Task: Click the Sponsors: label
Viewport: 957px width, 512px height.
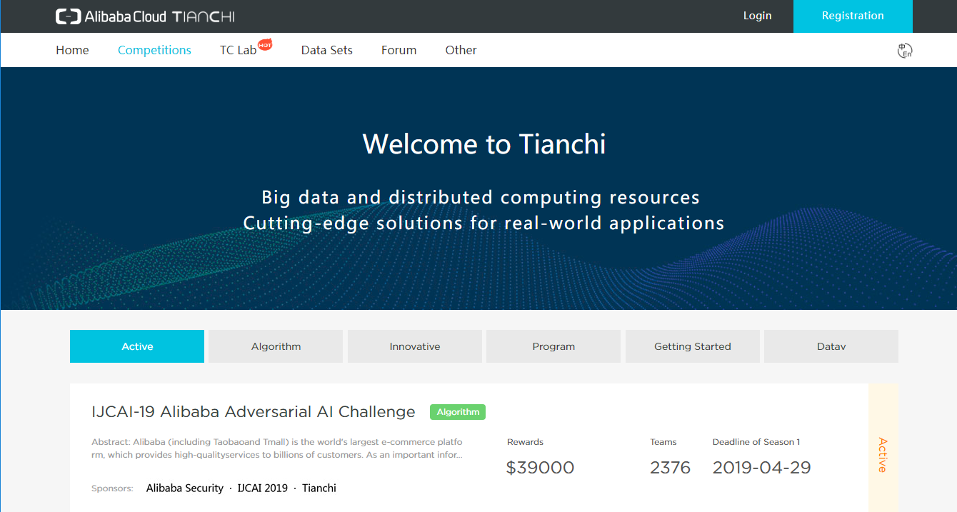Action: 112,488
